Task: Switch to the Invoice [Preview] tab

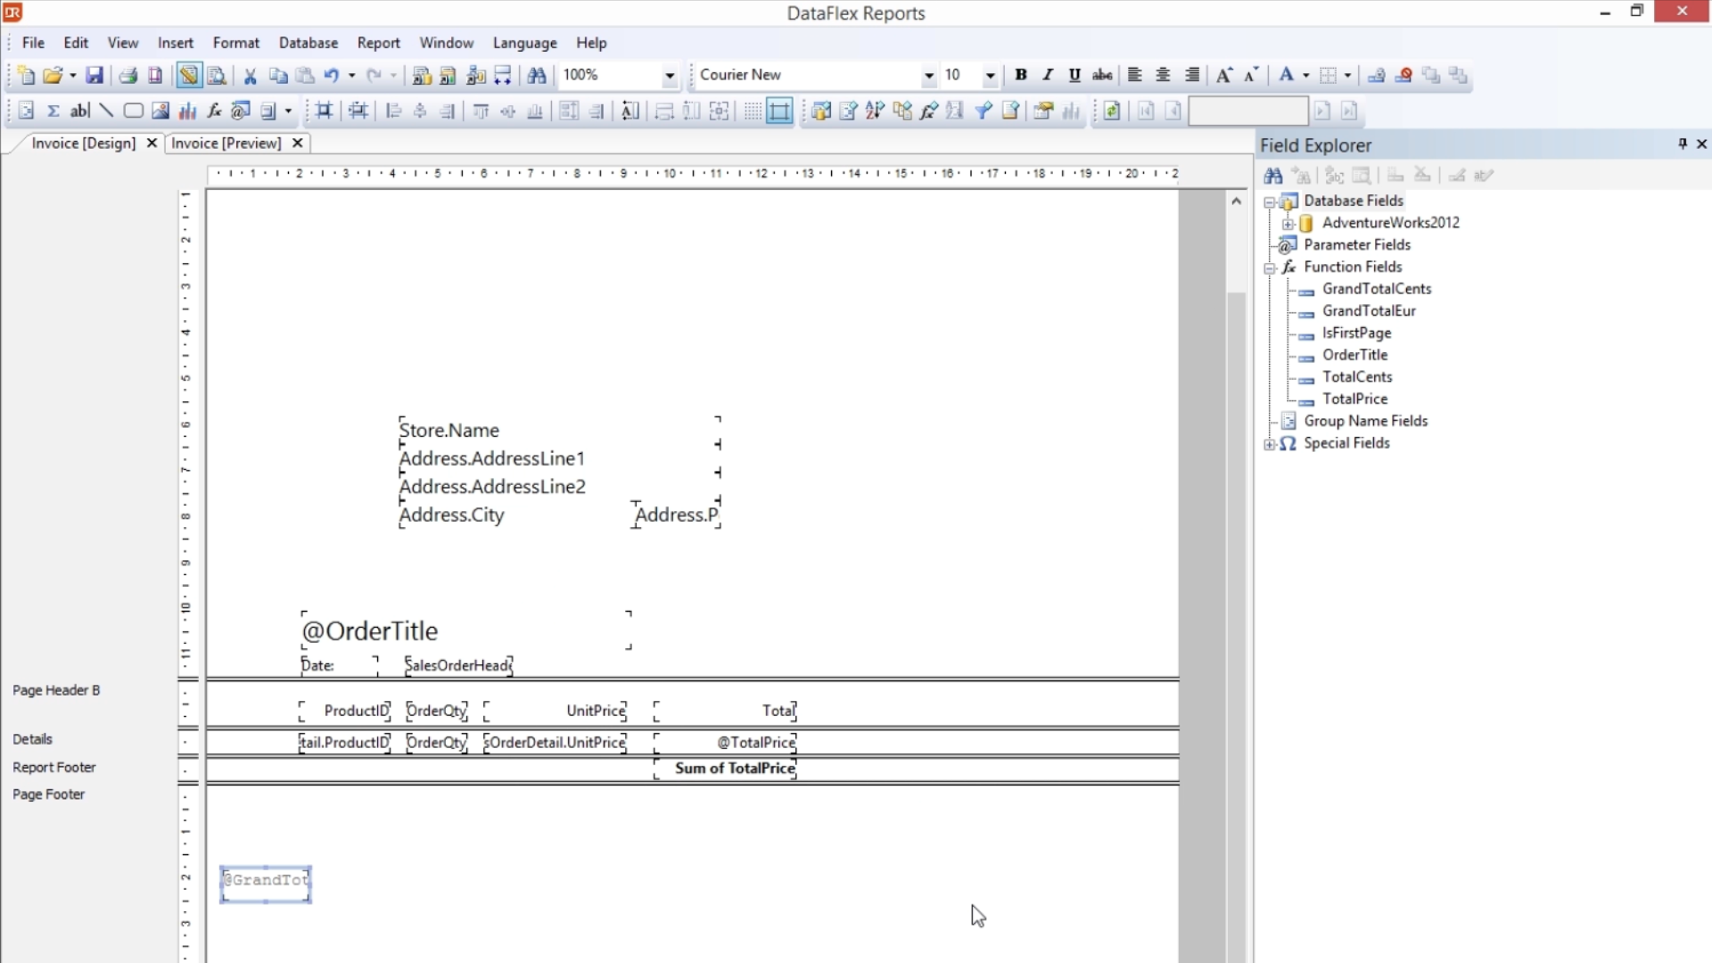Action: pyautogui.click(x=226, y=144)
